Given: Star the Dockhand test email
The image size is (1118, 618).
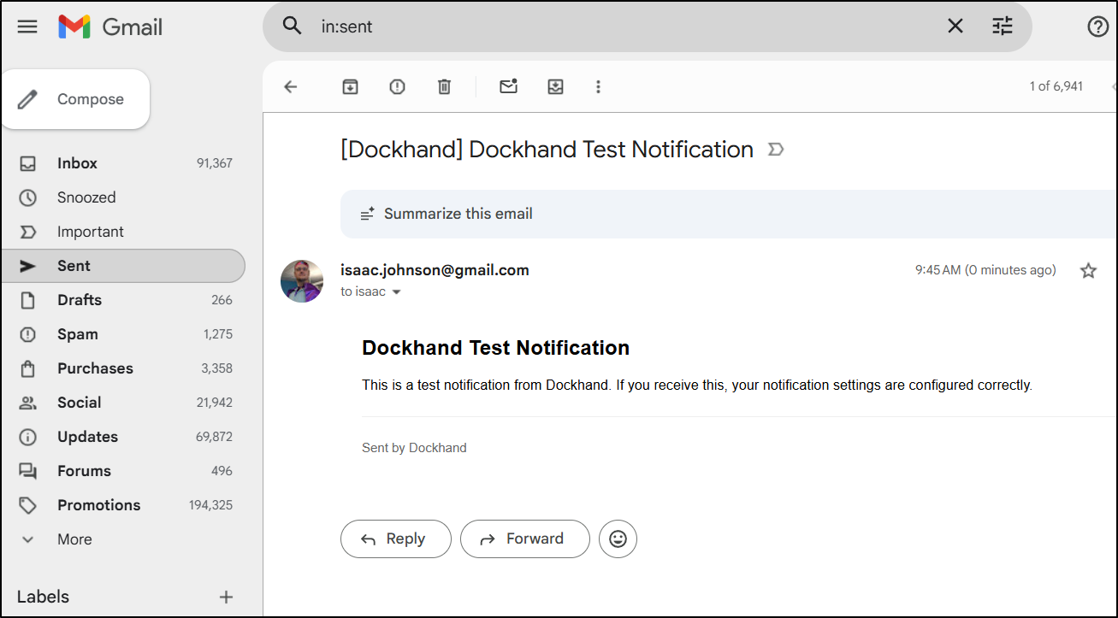Looking at the screenshot, I should [1088, 271].
